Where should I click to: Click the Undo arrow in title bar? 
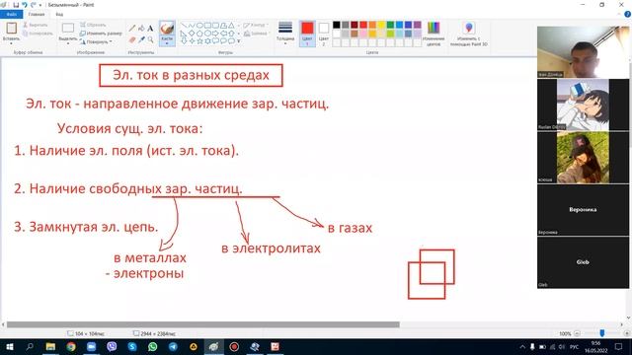pos(25,5)
